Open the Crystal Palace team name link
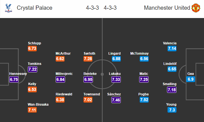 pos(35,8)
